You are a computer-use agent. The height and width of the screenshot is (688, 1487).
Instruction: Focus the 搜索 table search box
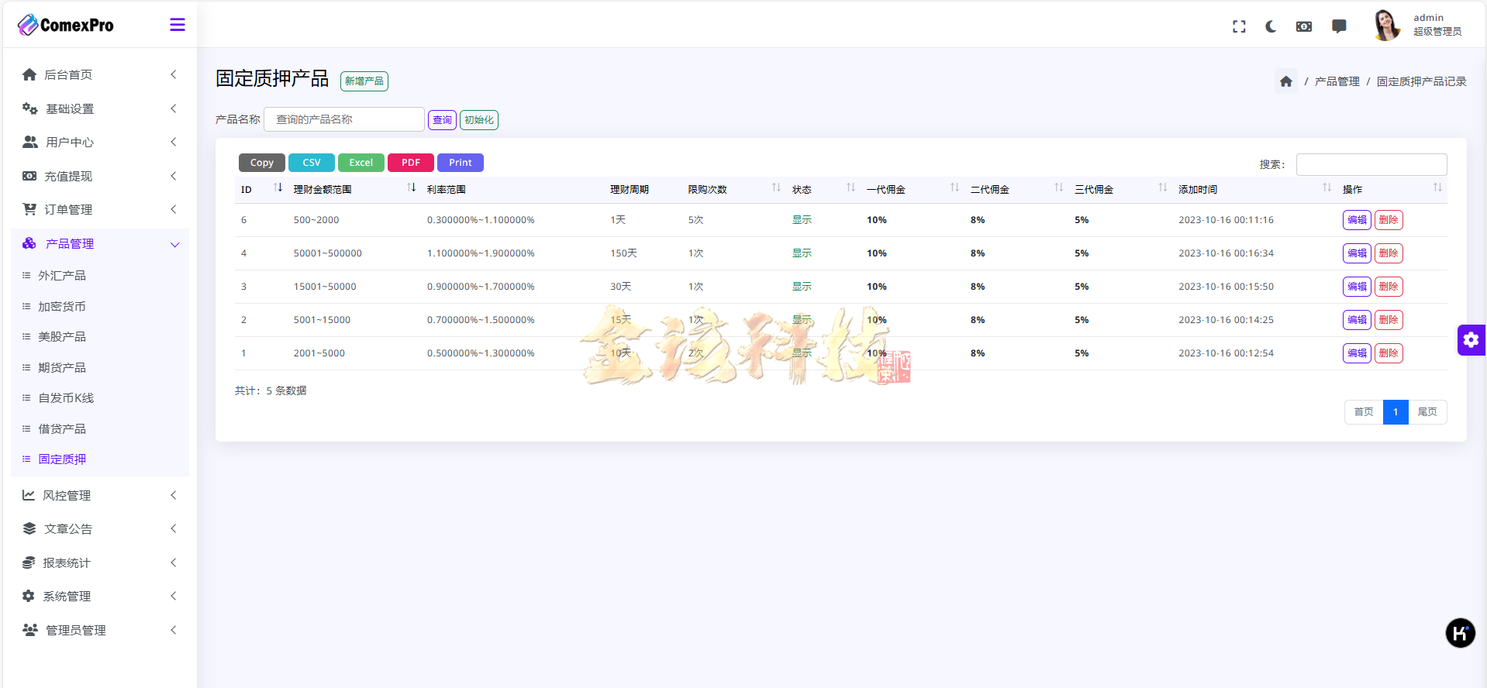tap(1371, 164)
